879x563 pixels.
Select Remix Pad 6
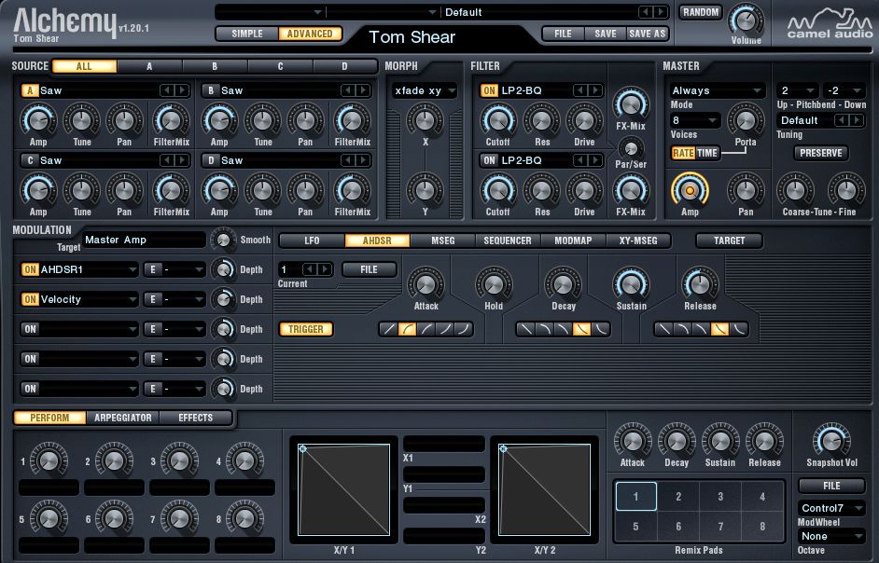pos(678,526)
